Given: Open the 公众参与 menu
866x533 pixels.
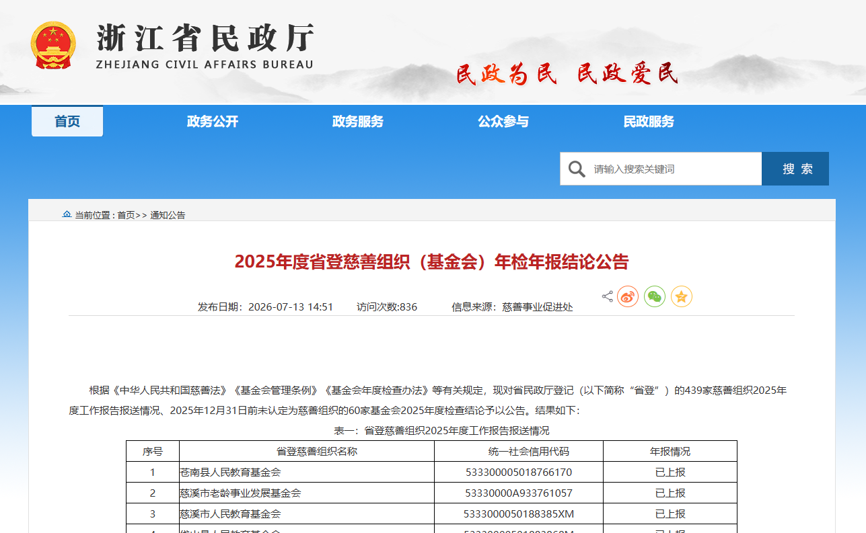Looking at the screenshot, I should (x=503, y=122).
